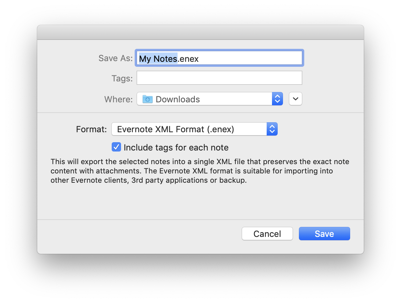401x303 pixels.
Task: Click the 'Where:' label
Action: [x=118, y=99]
